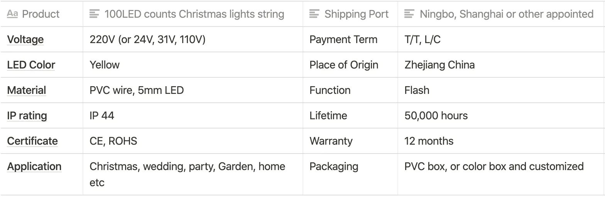Open the LED Color row page
Viewport: 605px width, 197px height.
(31, 65)
